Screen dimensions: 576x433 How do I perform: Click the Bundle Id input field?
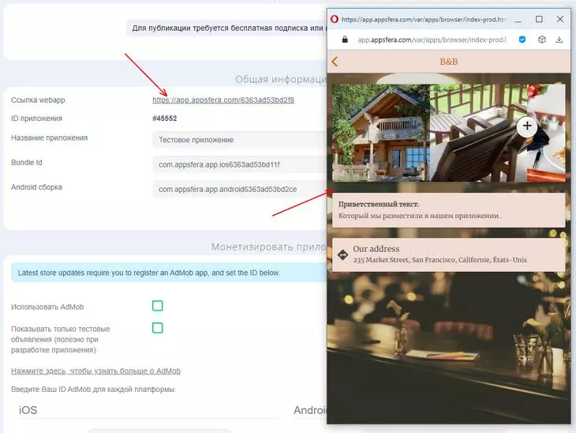point(240,164)
